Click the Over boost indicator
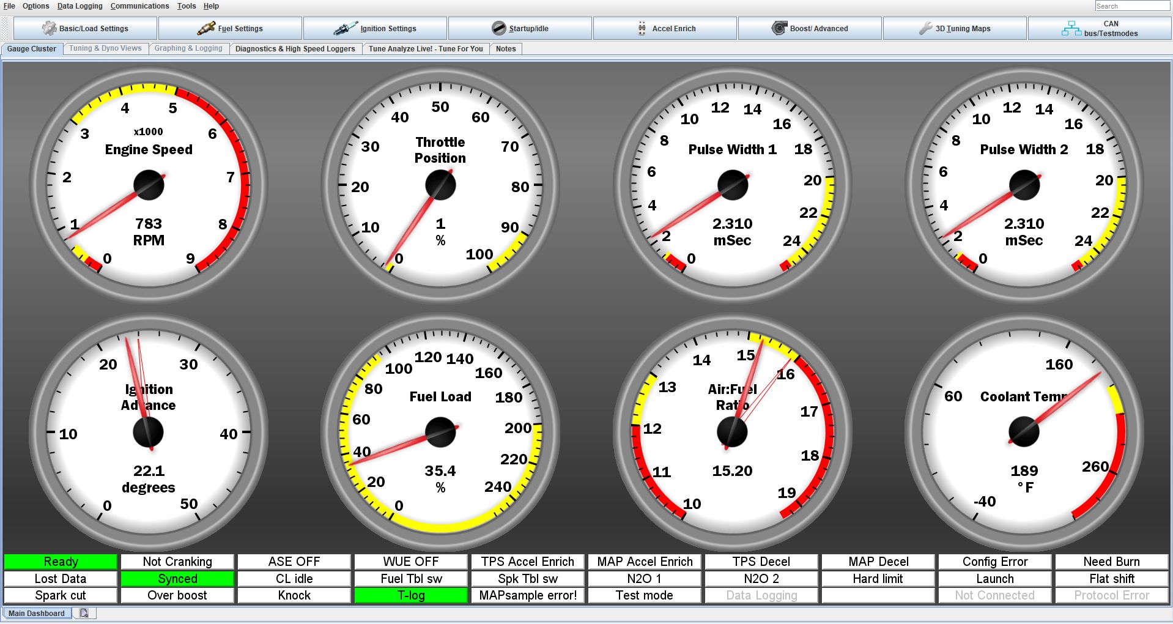The width and height of the screenshot is (1173, 624). click(x=177, y=595)
